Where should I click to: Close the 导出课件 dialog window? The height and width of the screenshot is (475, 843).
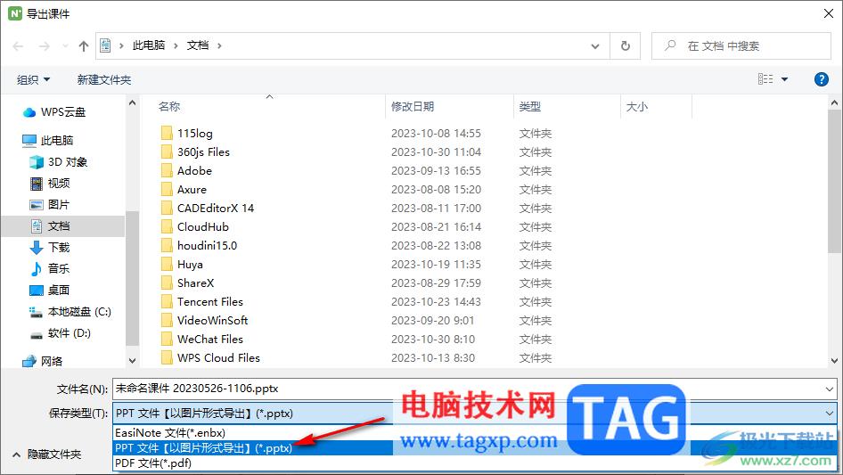[829, 13]
